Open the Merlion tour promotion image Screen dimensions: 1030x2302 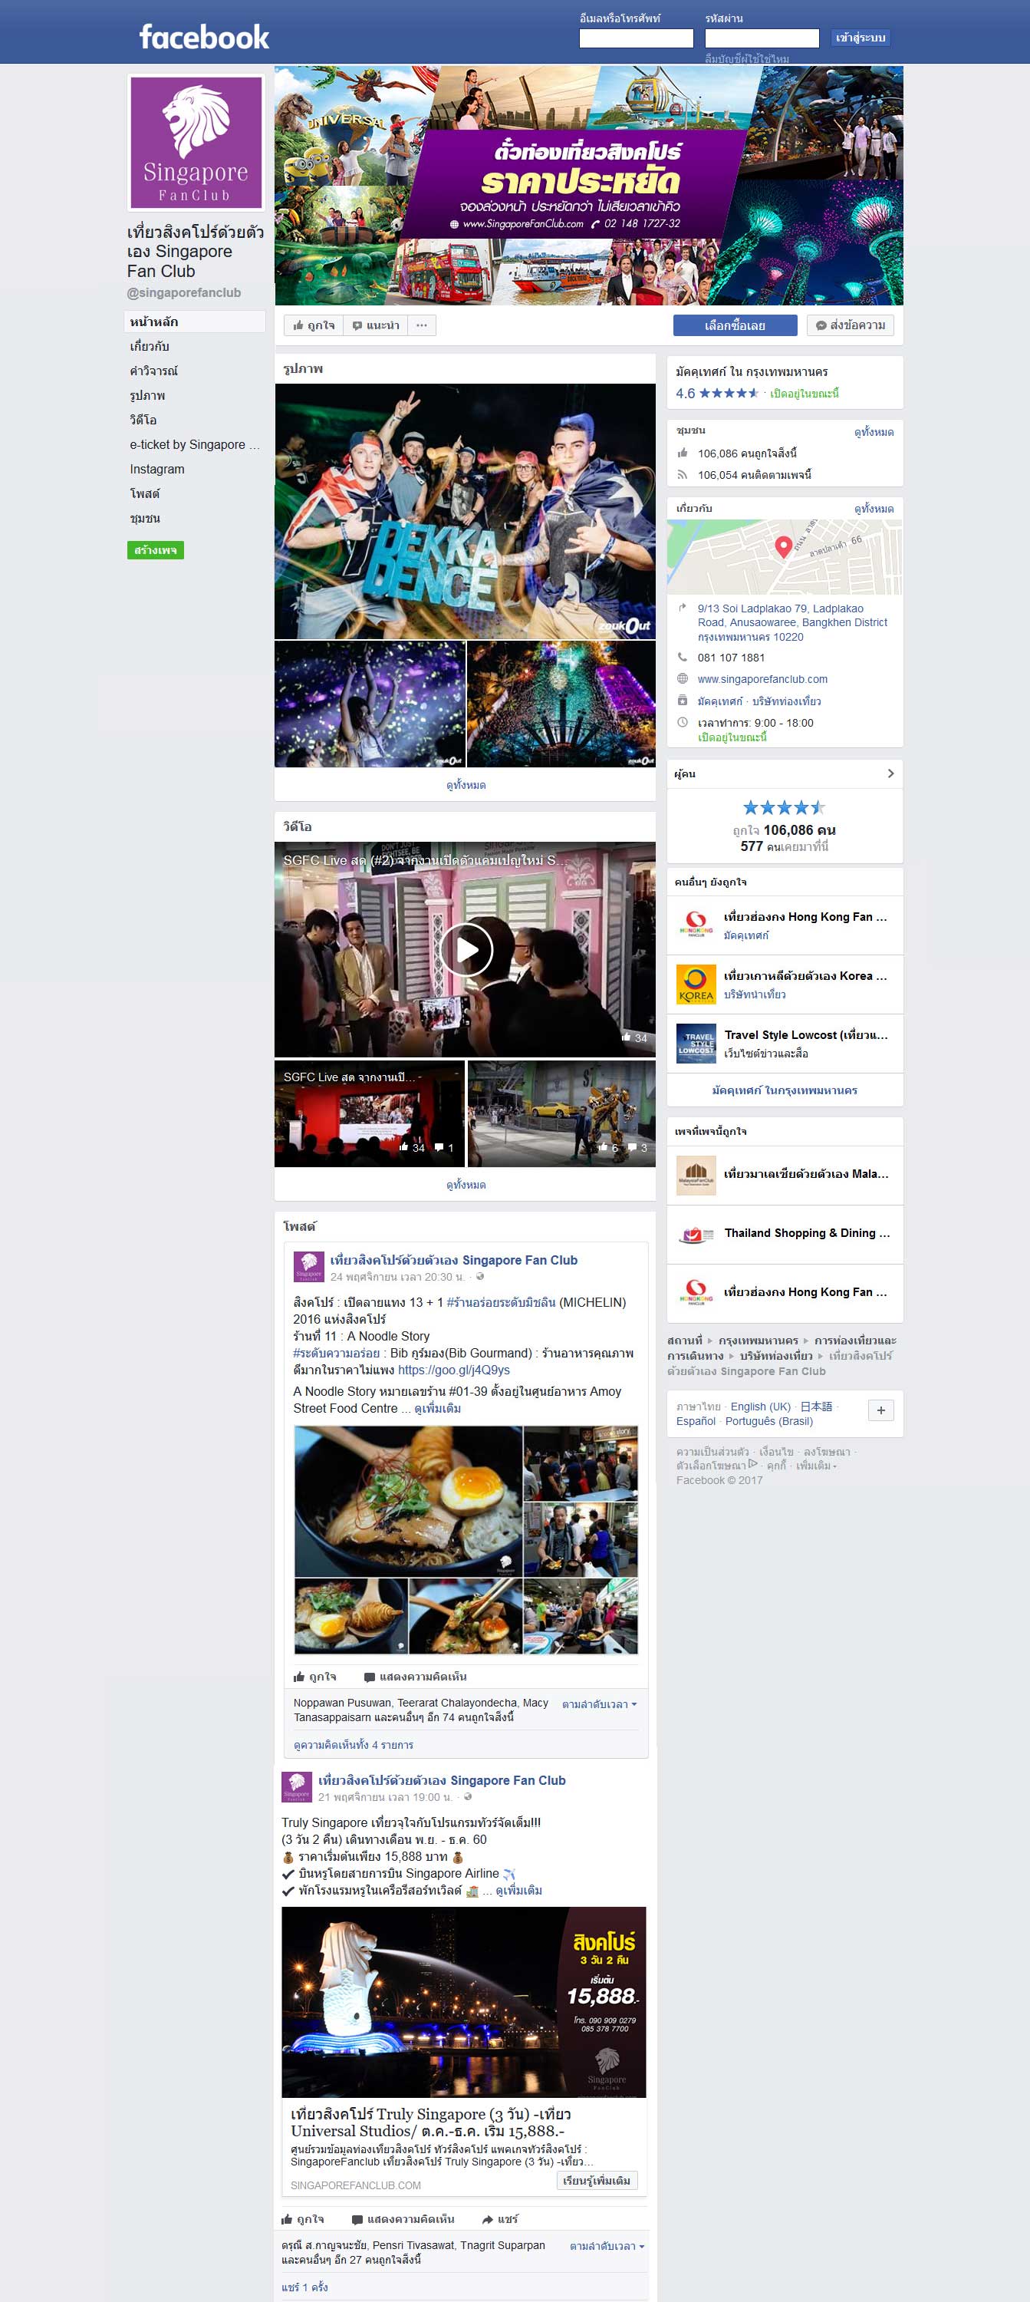pyautogui.click(x=464, y=2002)
